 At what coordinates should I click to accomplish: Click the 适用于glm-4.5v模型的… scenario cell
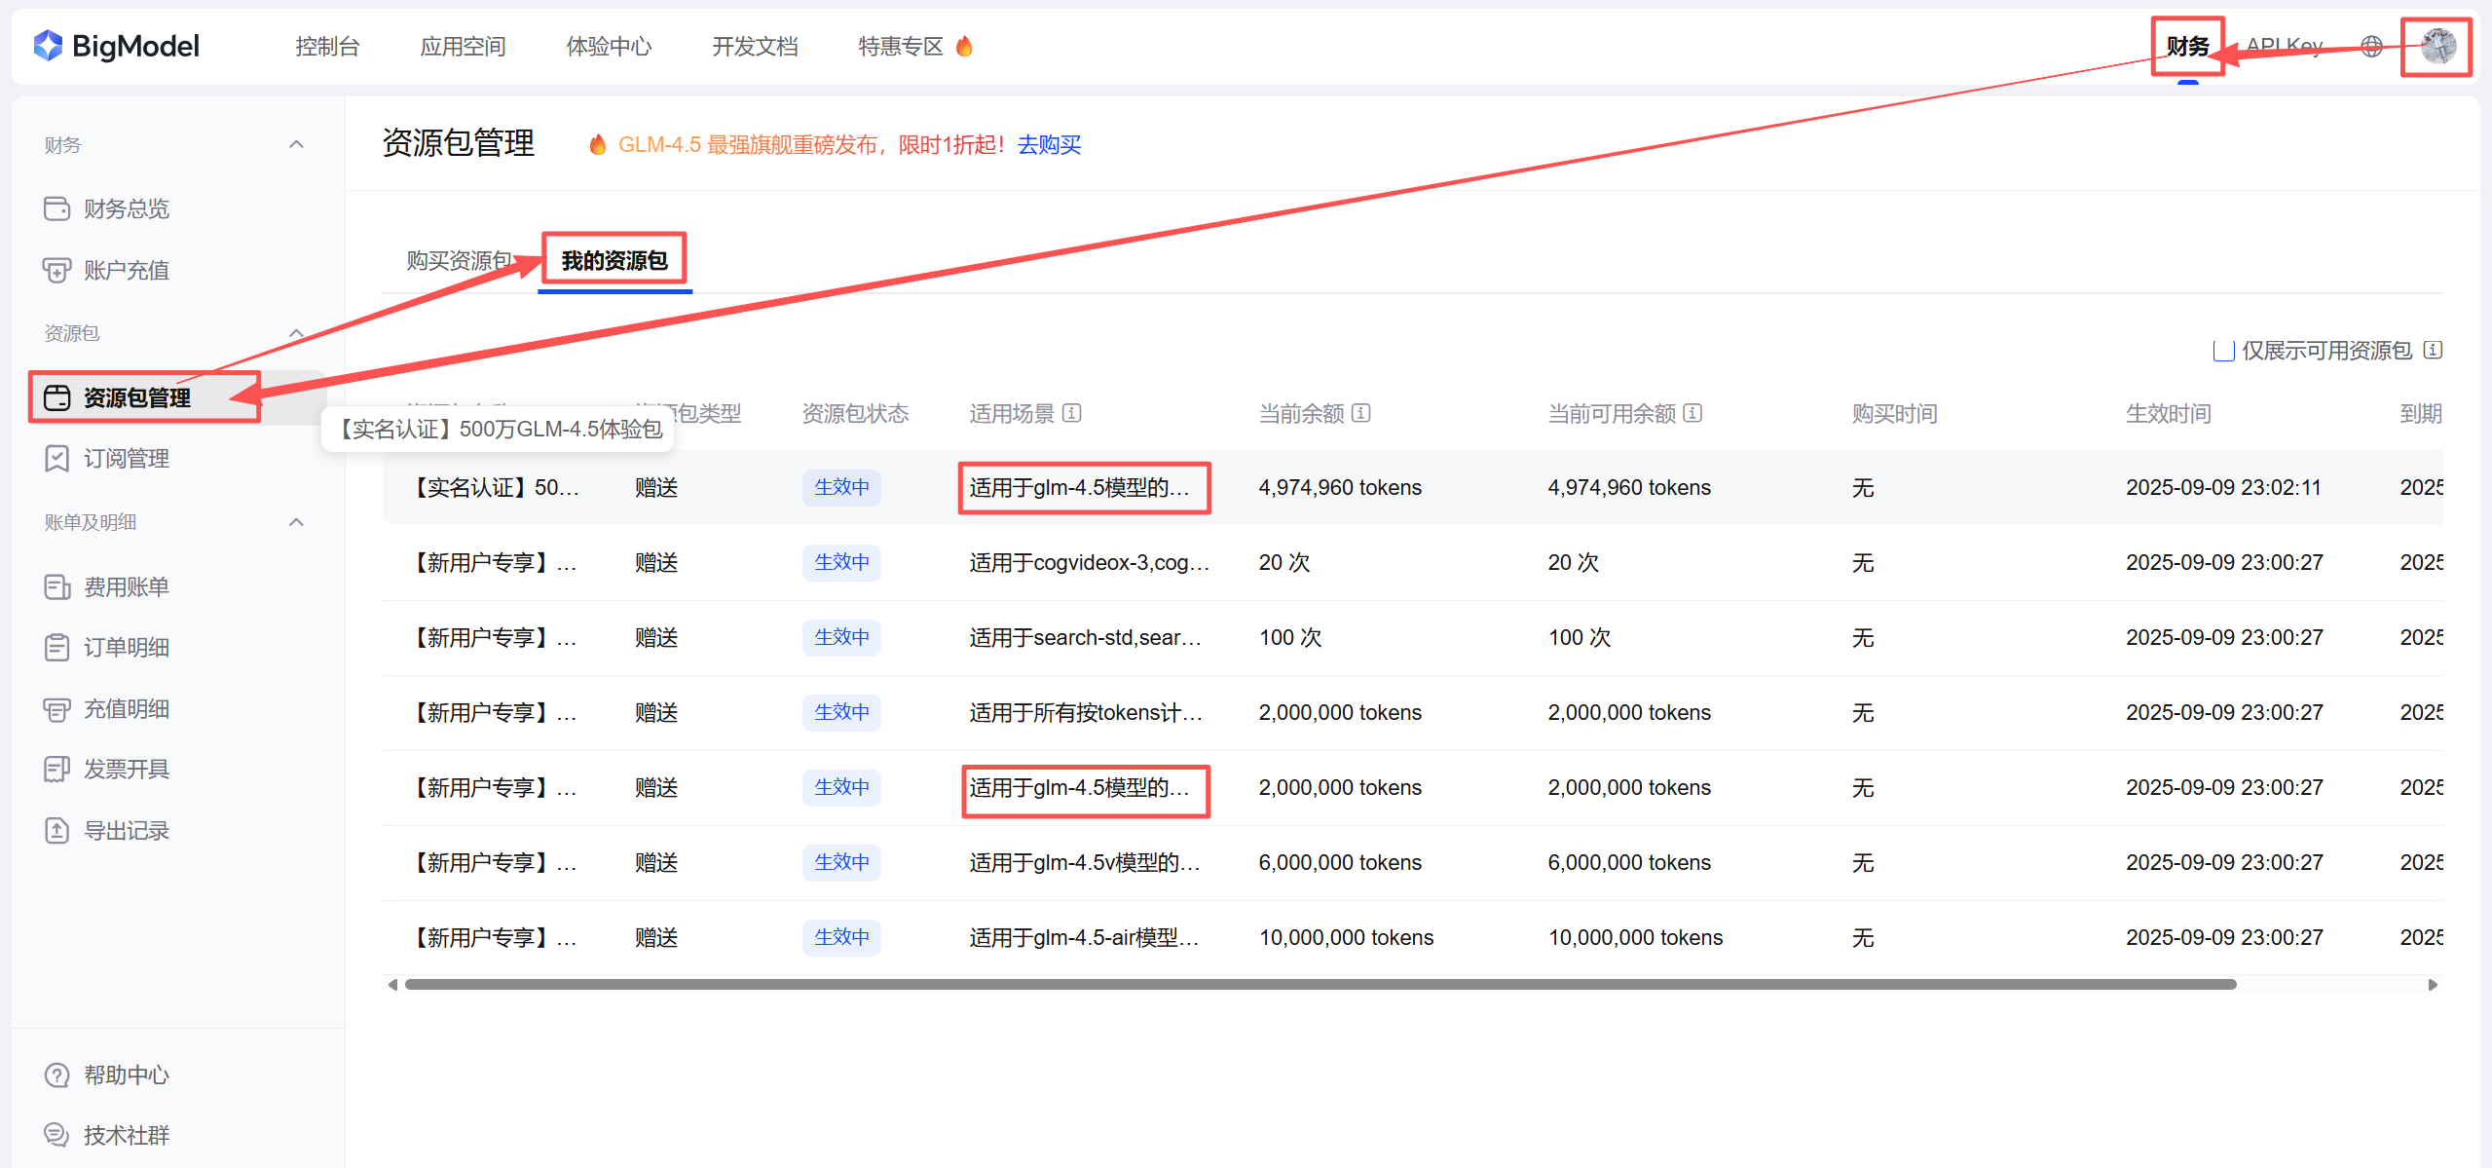[1085, 862]
